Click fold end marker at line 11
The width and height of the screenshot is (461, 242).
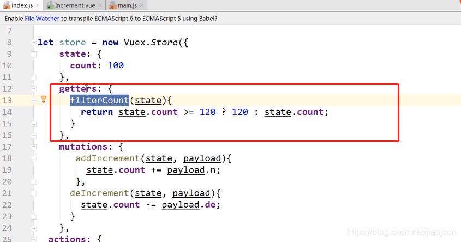point(33,78)
